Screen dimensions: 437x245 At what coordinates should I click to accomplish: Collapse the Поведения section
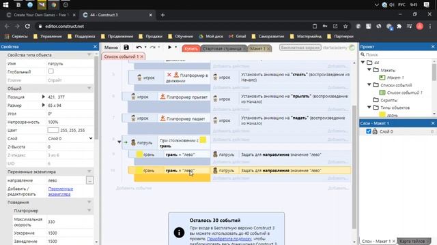89,202
